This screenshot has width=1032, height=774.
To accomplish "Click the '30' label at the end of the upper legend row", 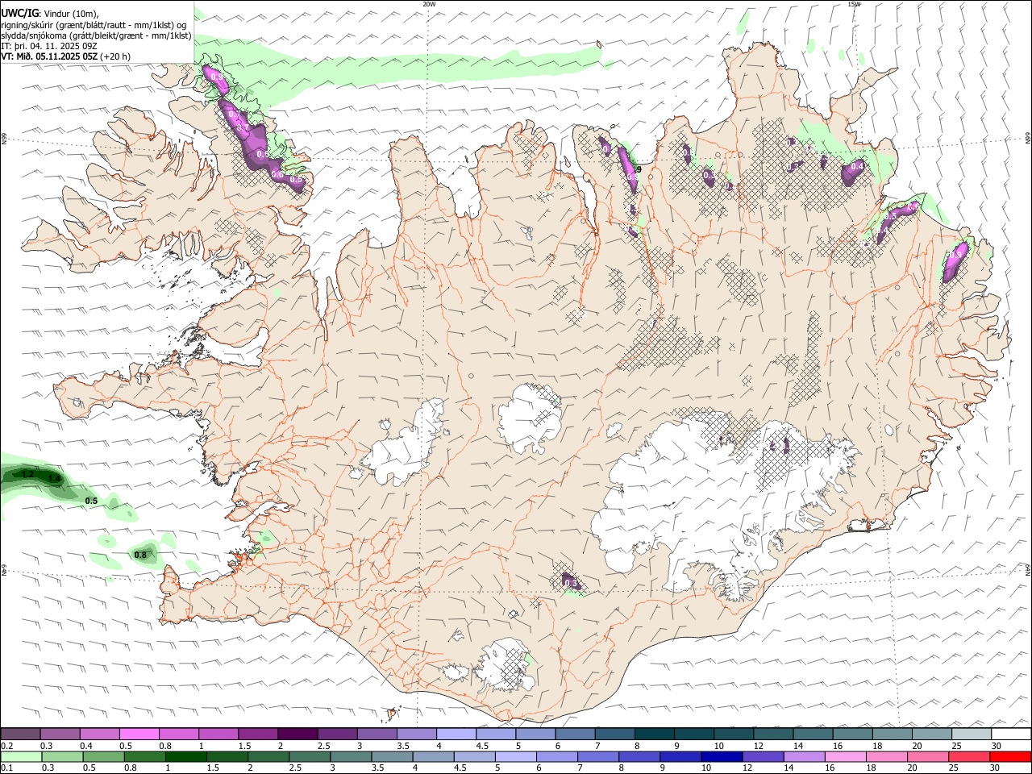I will tap(997, 746).
